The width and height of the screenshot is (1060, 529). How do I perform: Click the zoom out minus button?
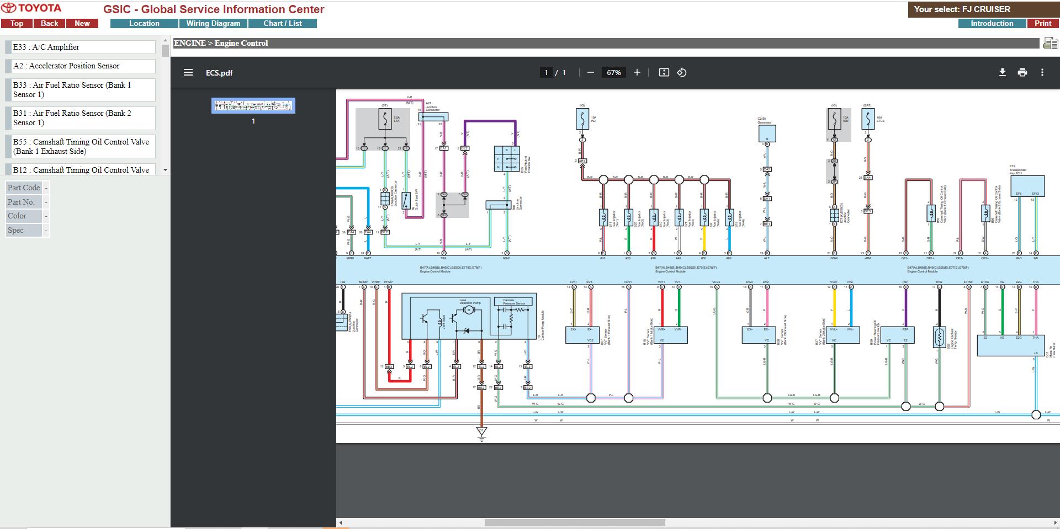(591, 72)
